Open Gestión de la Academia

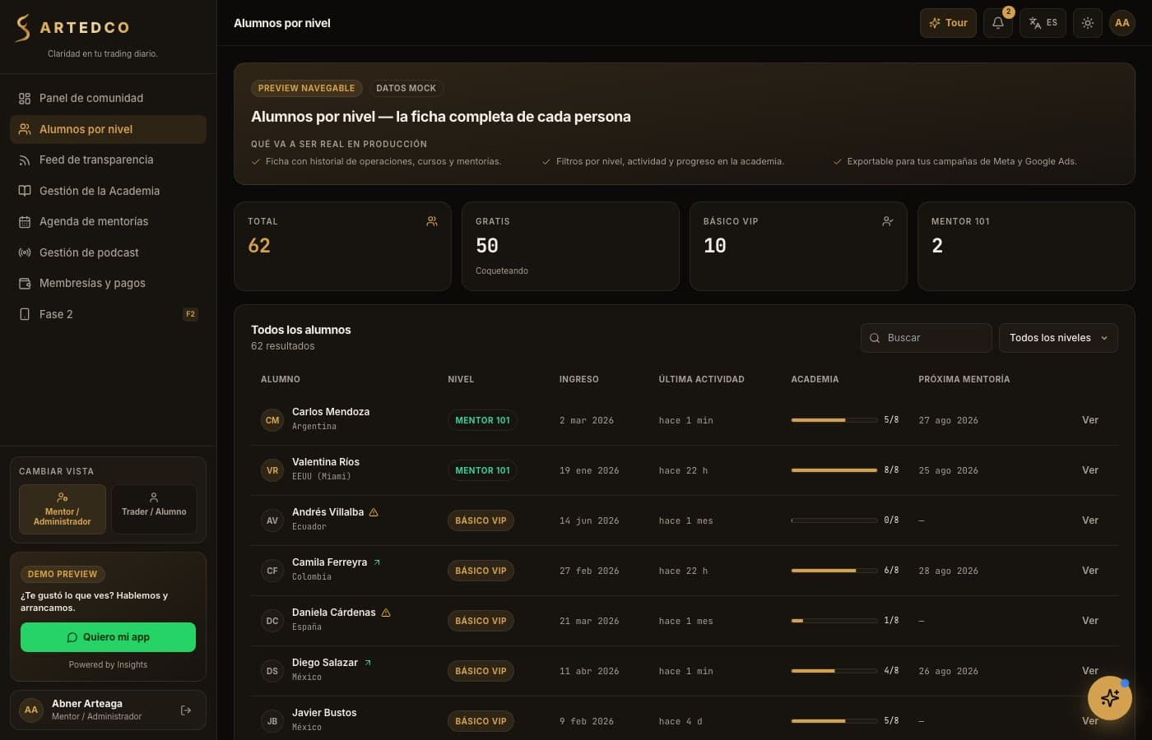click(x=108, y=191)
